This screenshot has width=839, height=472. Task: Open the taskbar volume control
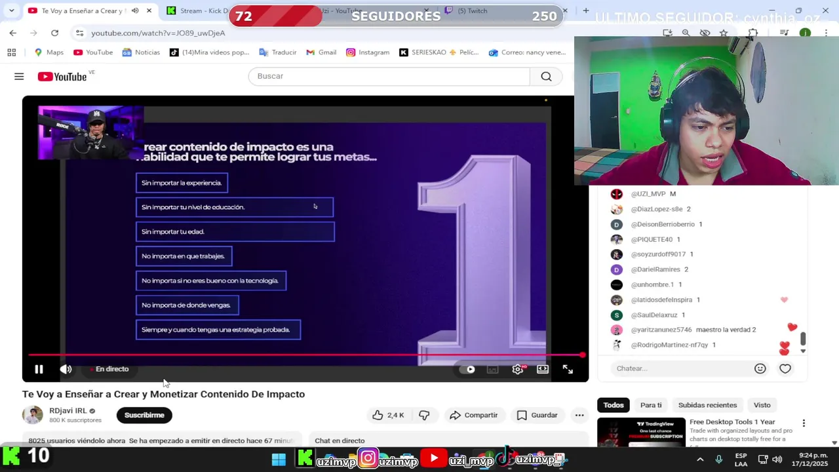tap(777, 460)
